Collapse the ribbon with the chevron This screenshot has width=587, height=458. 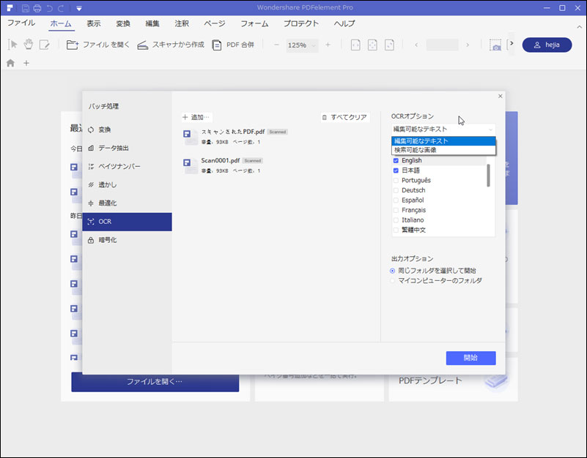coord(579,27)
